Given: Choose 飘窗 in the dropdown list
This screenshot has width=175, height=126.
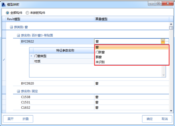Looking at the screenshot, I should [x=132, y=57].
